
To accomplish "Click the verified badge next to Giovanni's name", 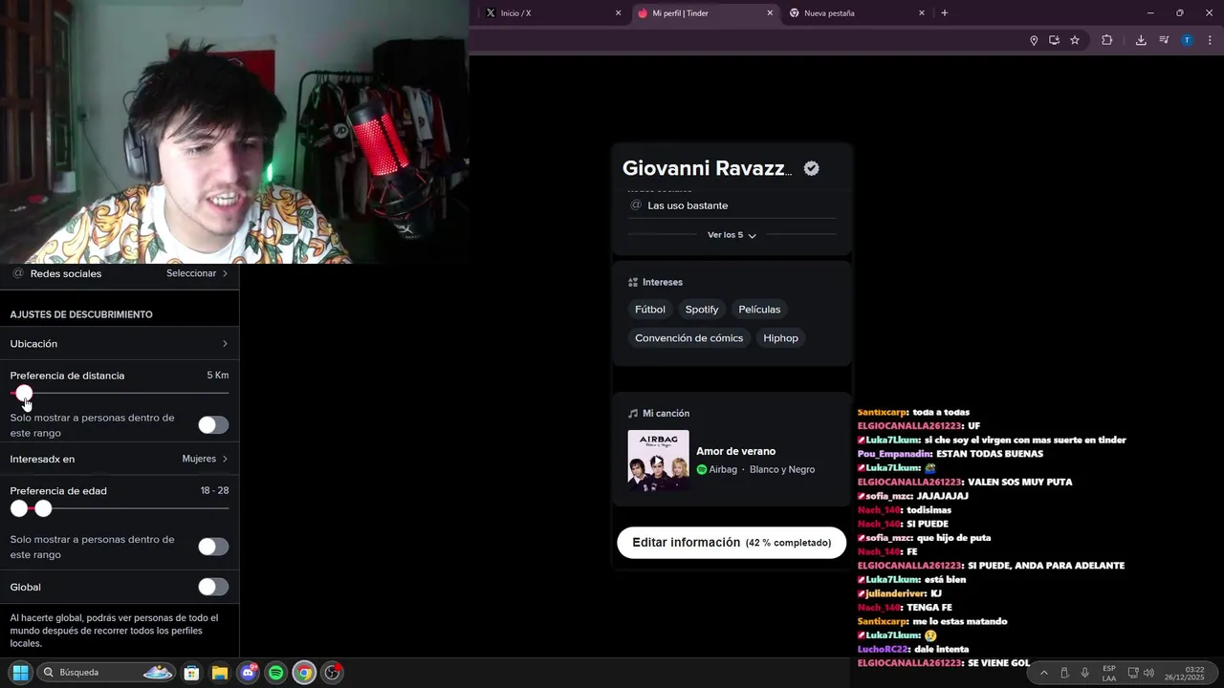I will point(811,168).
